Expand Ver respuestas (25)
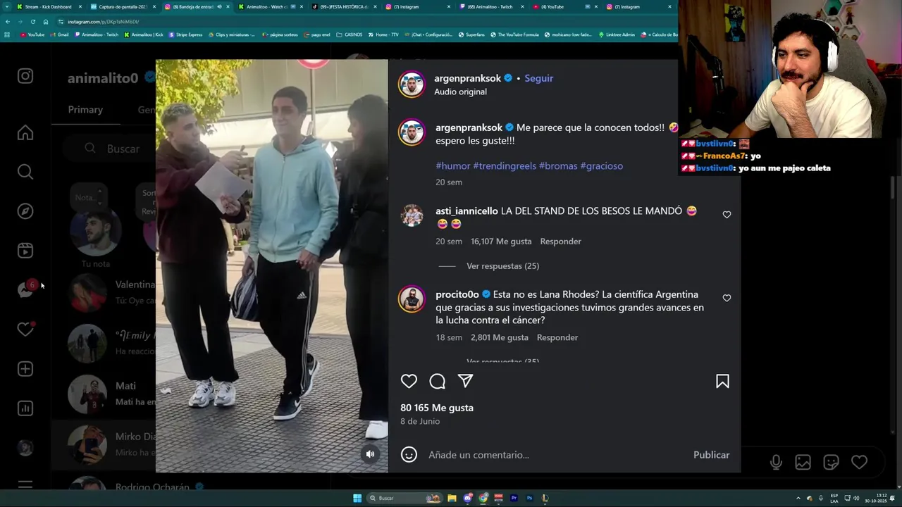 coord(502,266)
